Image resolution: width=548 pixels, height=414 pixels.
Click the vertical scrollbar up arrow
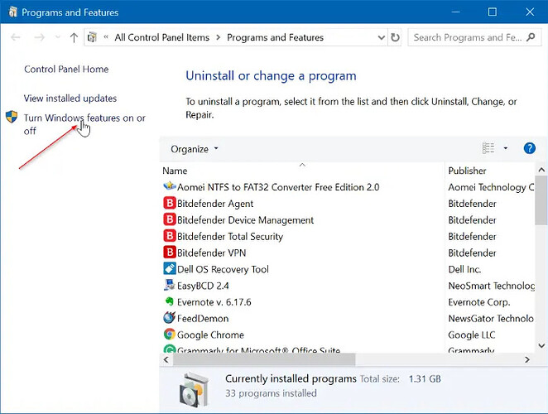coord(541,170)
